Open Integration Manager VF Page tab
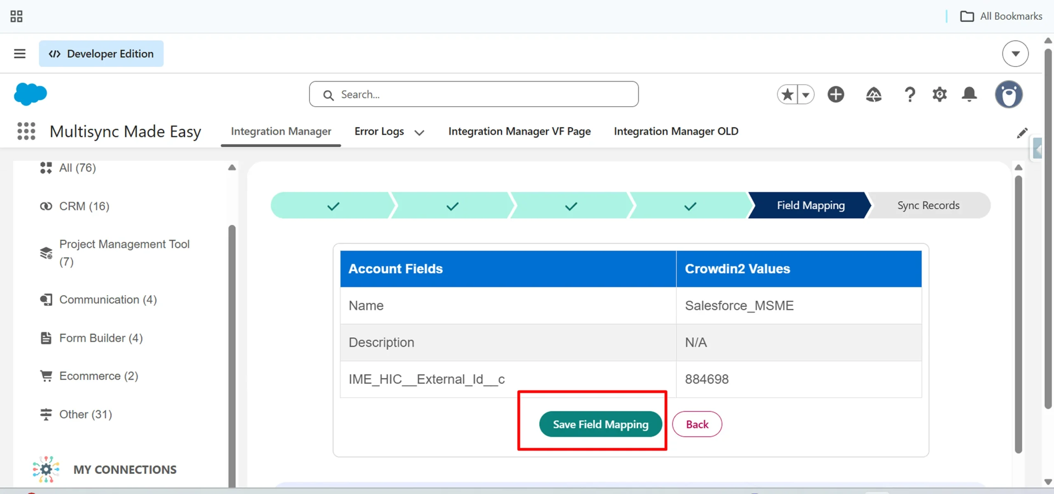Viewport: 1054px width, 494px height. (520, 131)
